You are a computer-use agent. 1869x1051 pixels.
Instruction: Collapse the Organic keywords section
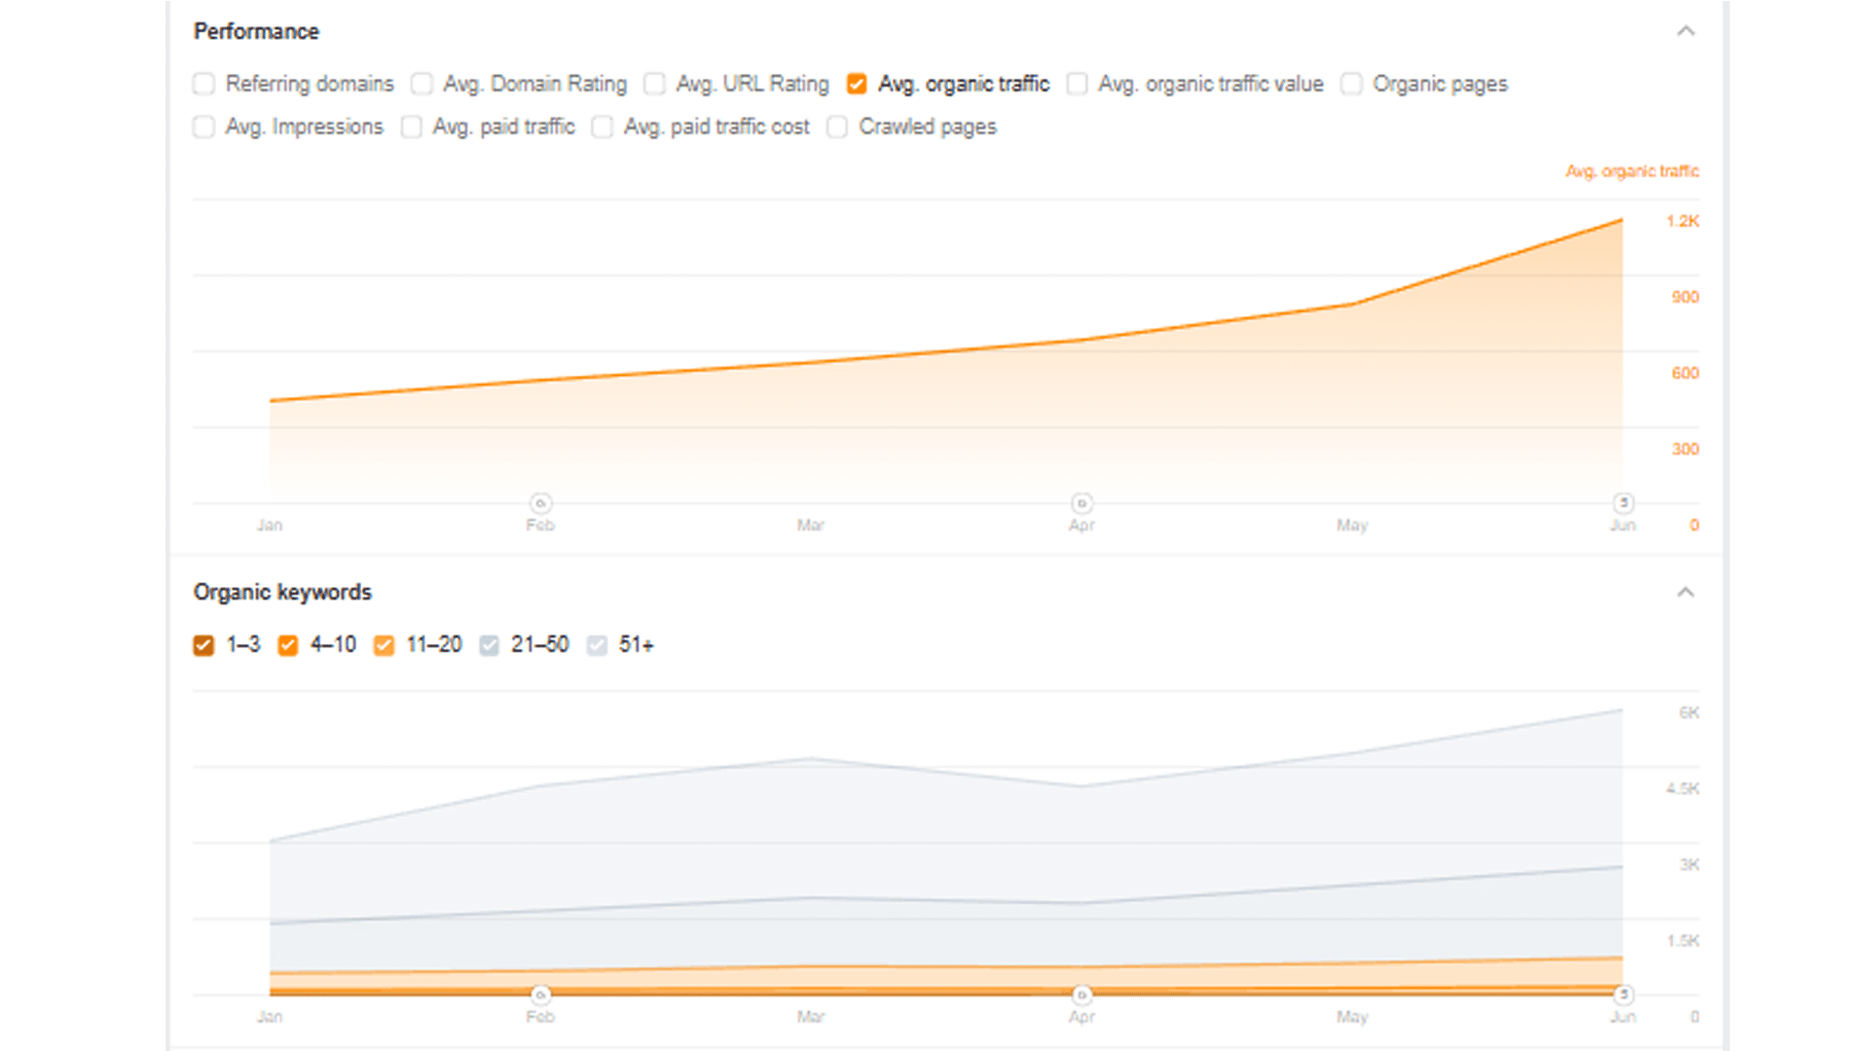[1686, 592]
